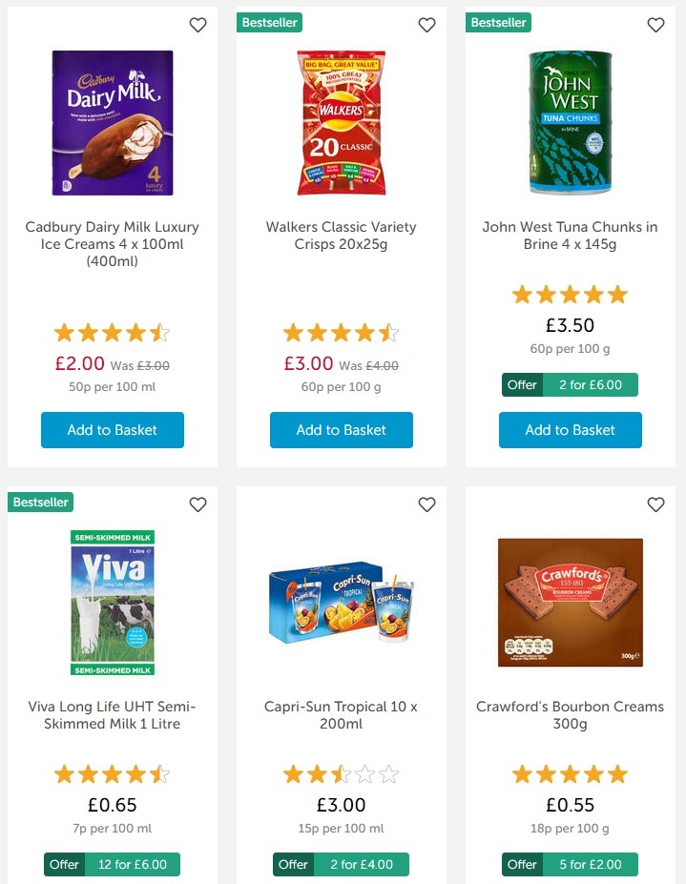Click the Walkers Classic Variety Crisps title
686x884 pixels.
(341, 236)
